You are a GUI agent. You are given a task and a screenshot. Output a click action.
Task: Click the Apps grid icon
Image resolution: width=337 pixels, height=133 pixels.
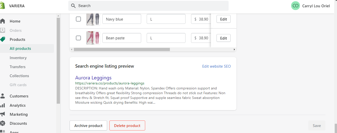[3, 131]
